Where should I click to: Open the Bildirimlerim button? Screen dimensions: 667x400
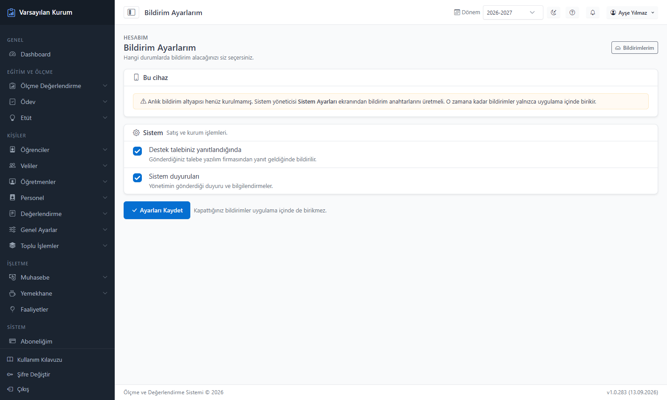[635, 48]
